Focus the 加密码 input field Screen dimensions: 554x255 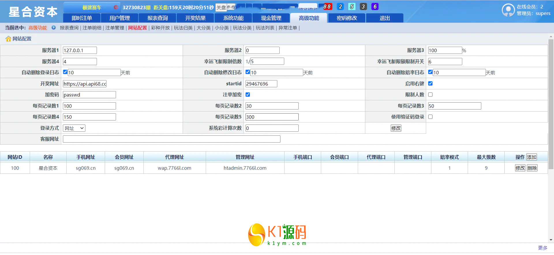pos(89,95)
